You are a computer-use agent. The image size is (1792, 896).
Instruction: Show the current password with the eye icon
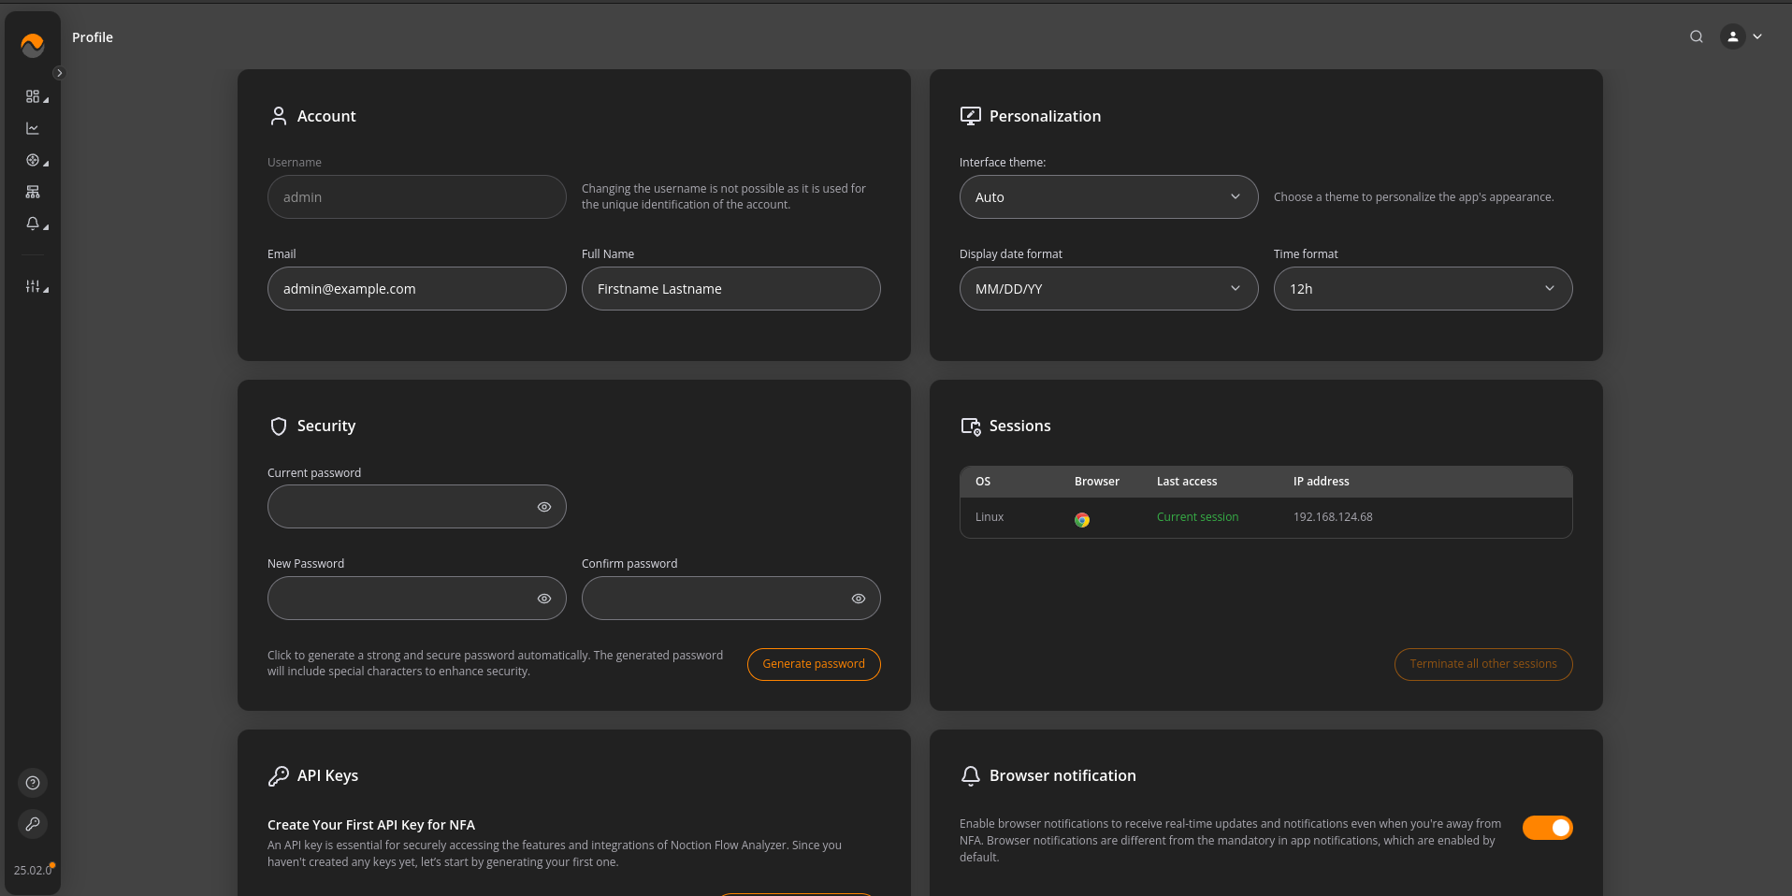543,507
